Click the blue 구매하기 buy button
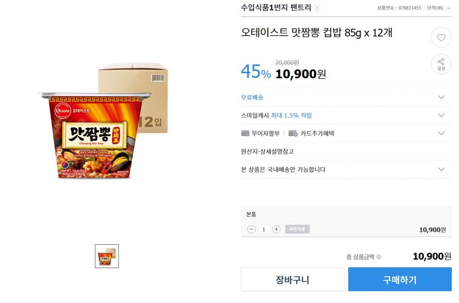459x303 pixels. point(399,280)
